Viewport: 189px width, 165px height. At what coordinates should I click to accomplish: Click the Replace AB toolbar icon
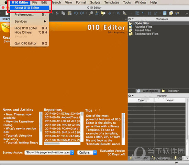[x=97, y=13]
